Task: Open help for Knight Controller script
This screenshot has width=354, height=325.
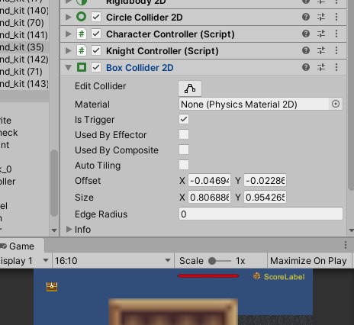Action: (306, 50)
